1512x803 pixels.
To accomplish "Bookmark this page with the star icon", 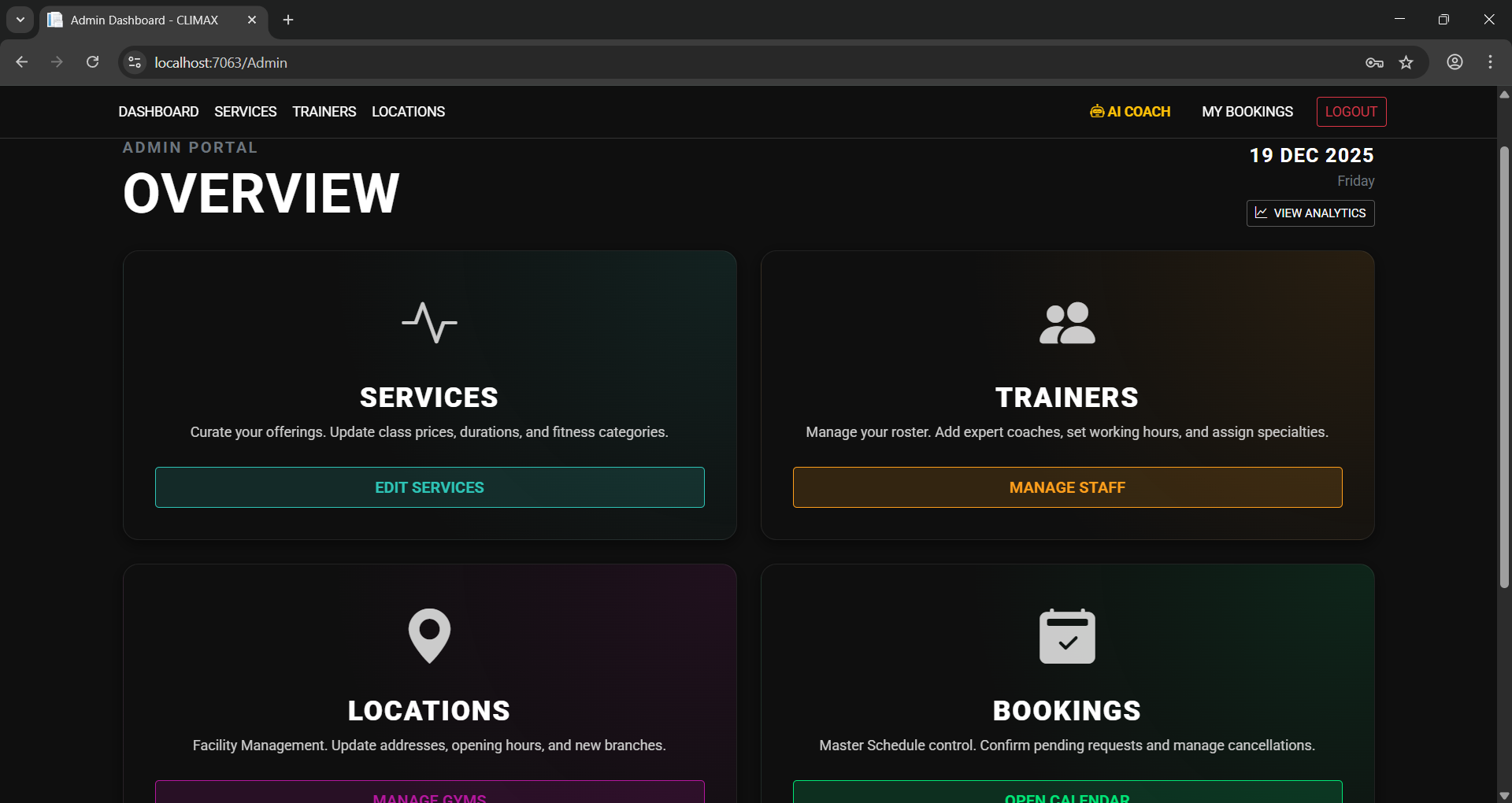I will 1406,62.
